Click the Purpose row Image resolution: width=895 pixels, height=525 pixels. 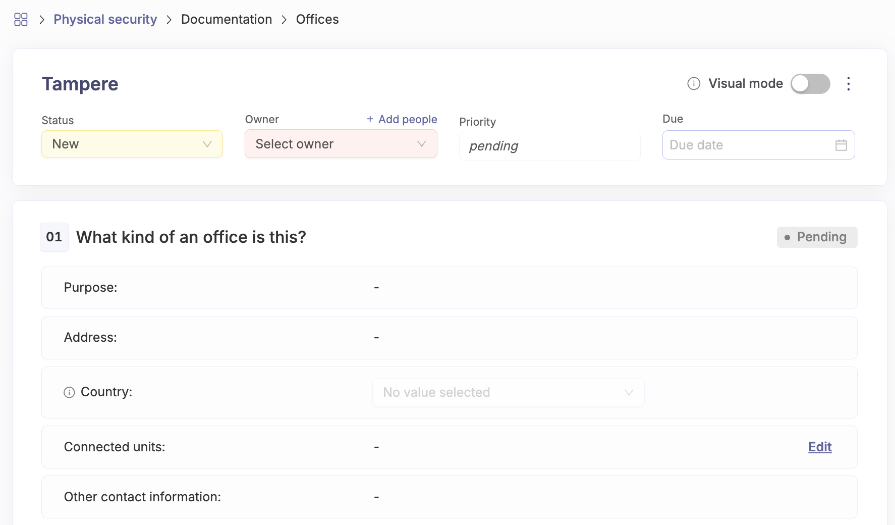(450, 288)
